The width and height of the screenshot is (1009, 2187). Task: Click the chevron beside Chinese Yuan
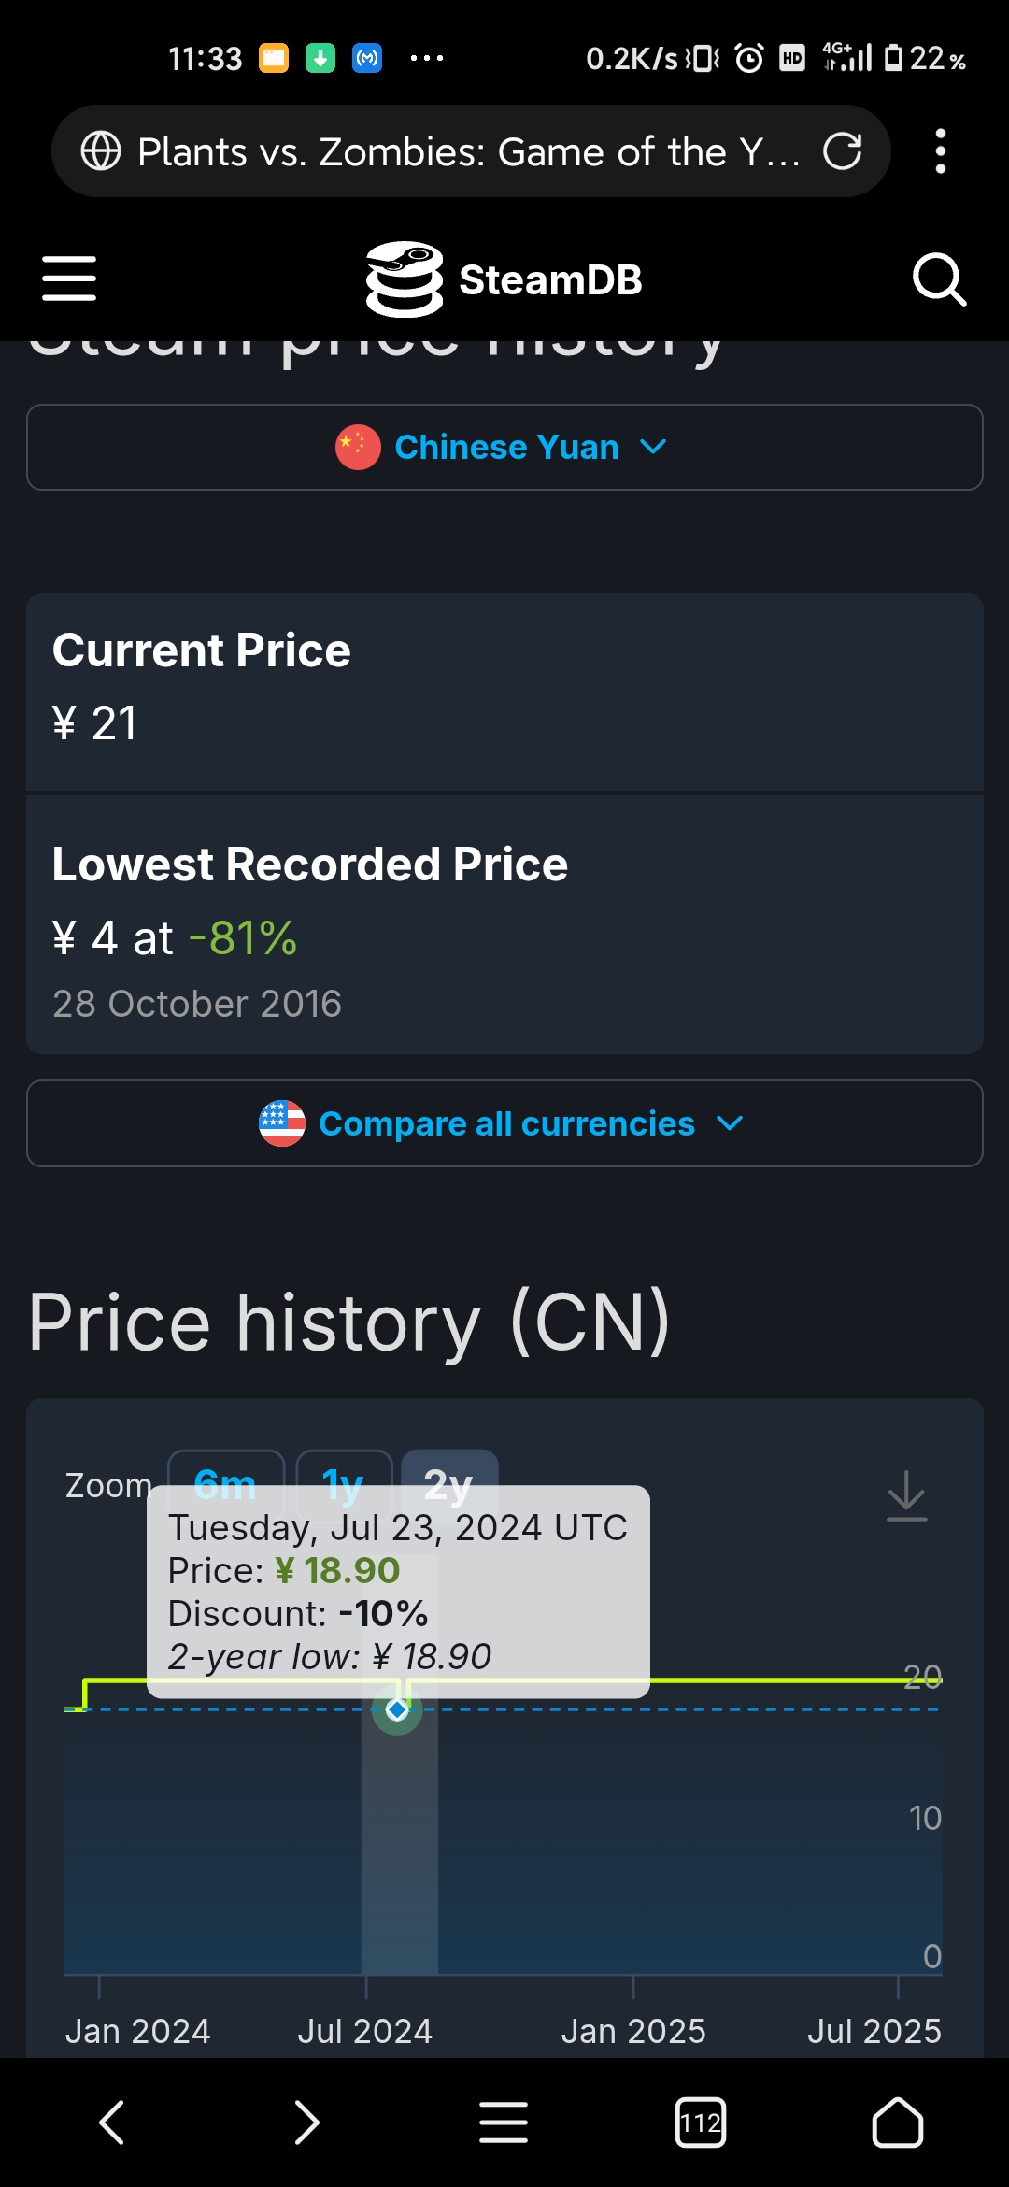pyautogui.click(x=653, y=448)
